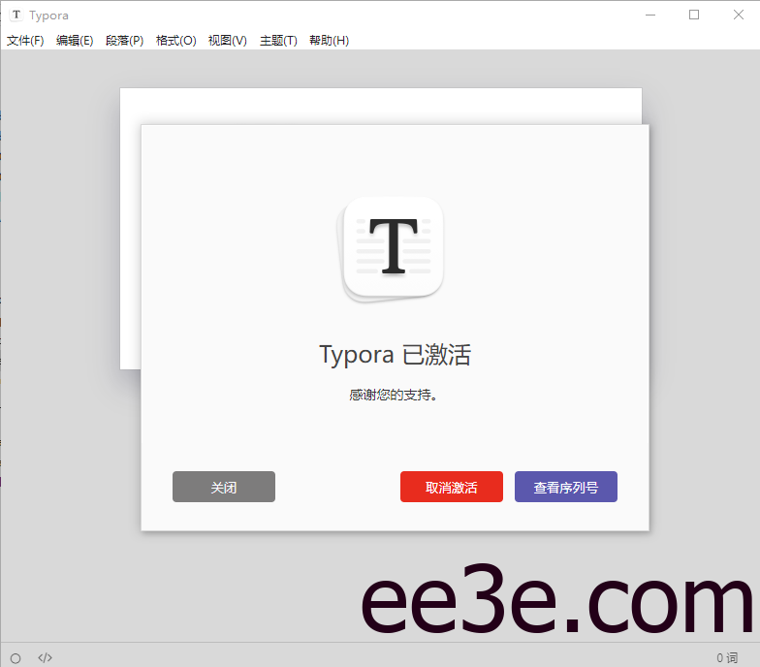
Task: Minimize the Typora window
Action: (x=650, y=16)
